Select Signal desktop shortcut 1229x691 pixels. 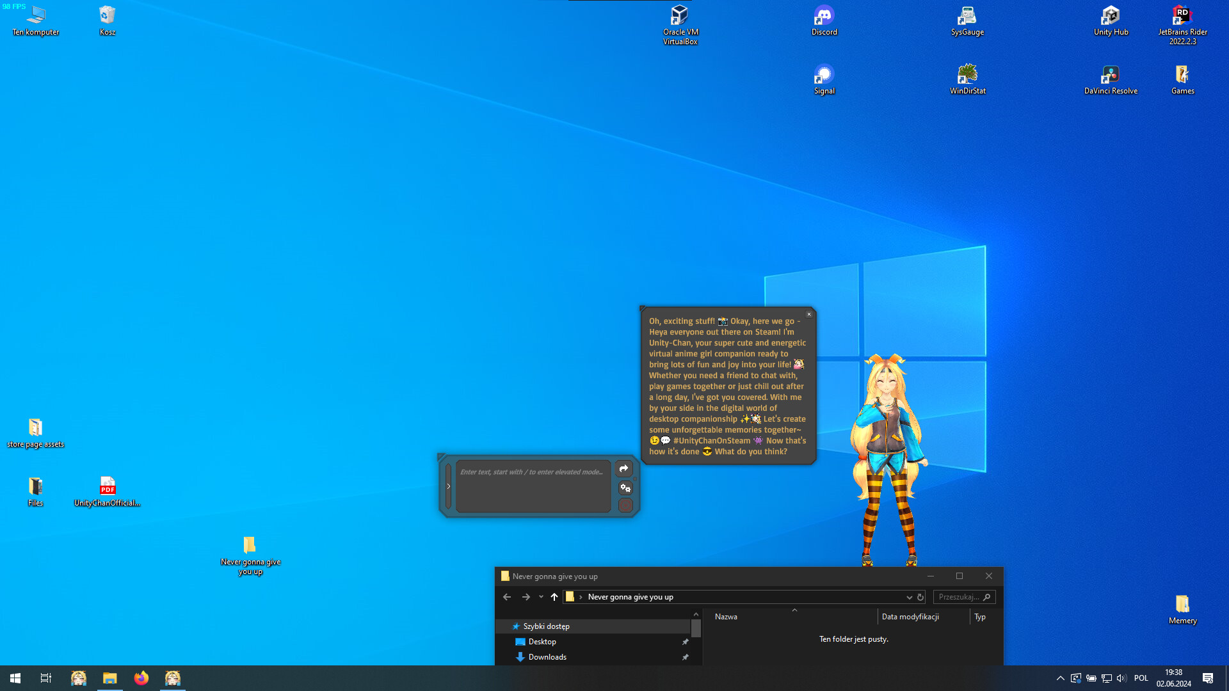(x=824, y=79)
